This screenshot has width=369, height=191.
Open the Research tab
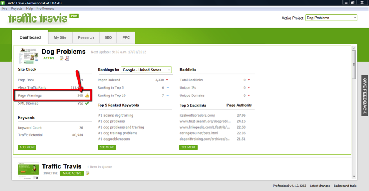(x=86, y=37)
